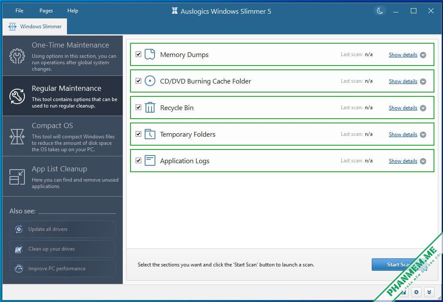The height and width of the screenshot is (302, 443).
Task: Click the Compact OS icon in sidebar
Action: pyautogui.click(x=17, y=137)
